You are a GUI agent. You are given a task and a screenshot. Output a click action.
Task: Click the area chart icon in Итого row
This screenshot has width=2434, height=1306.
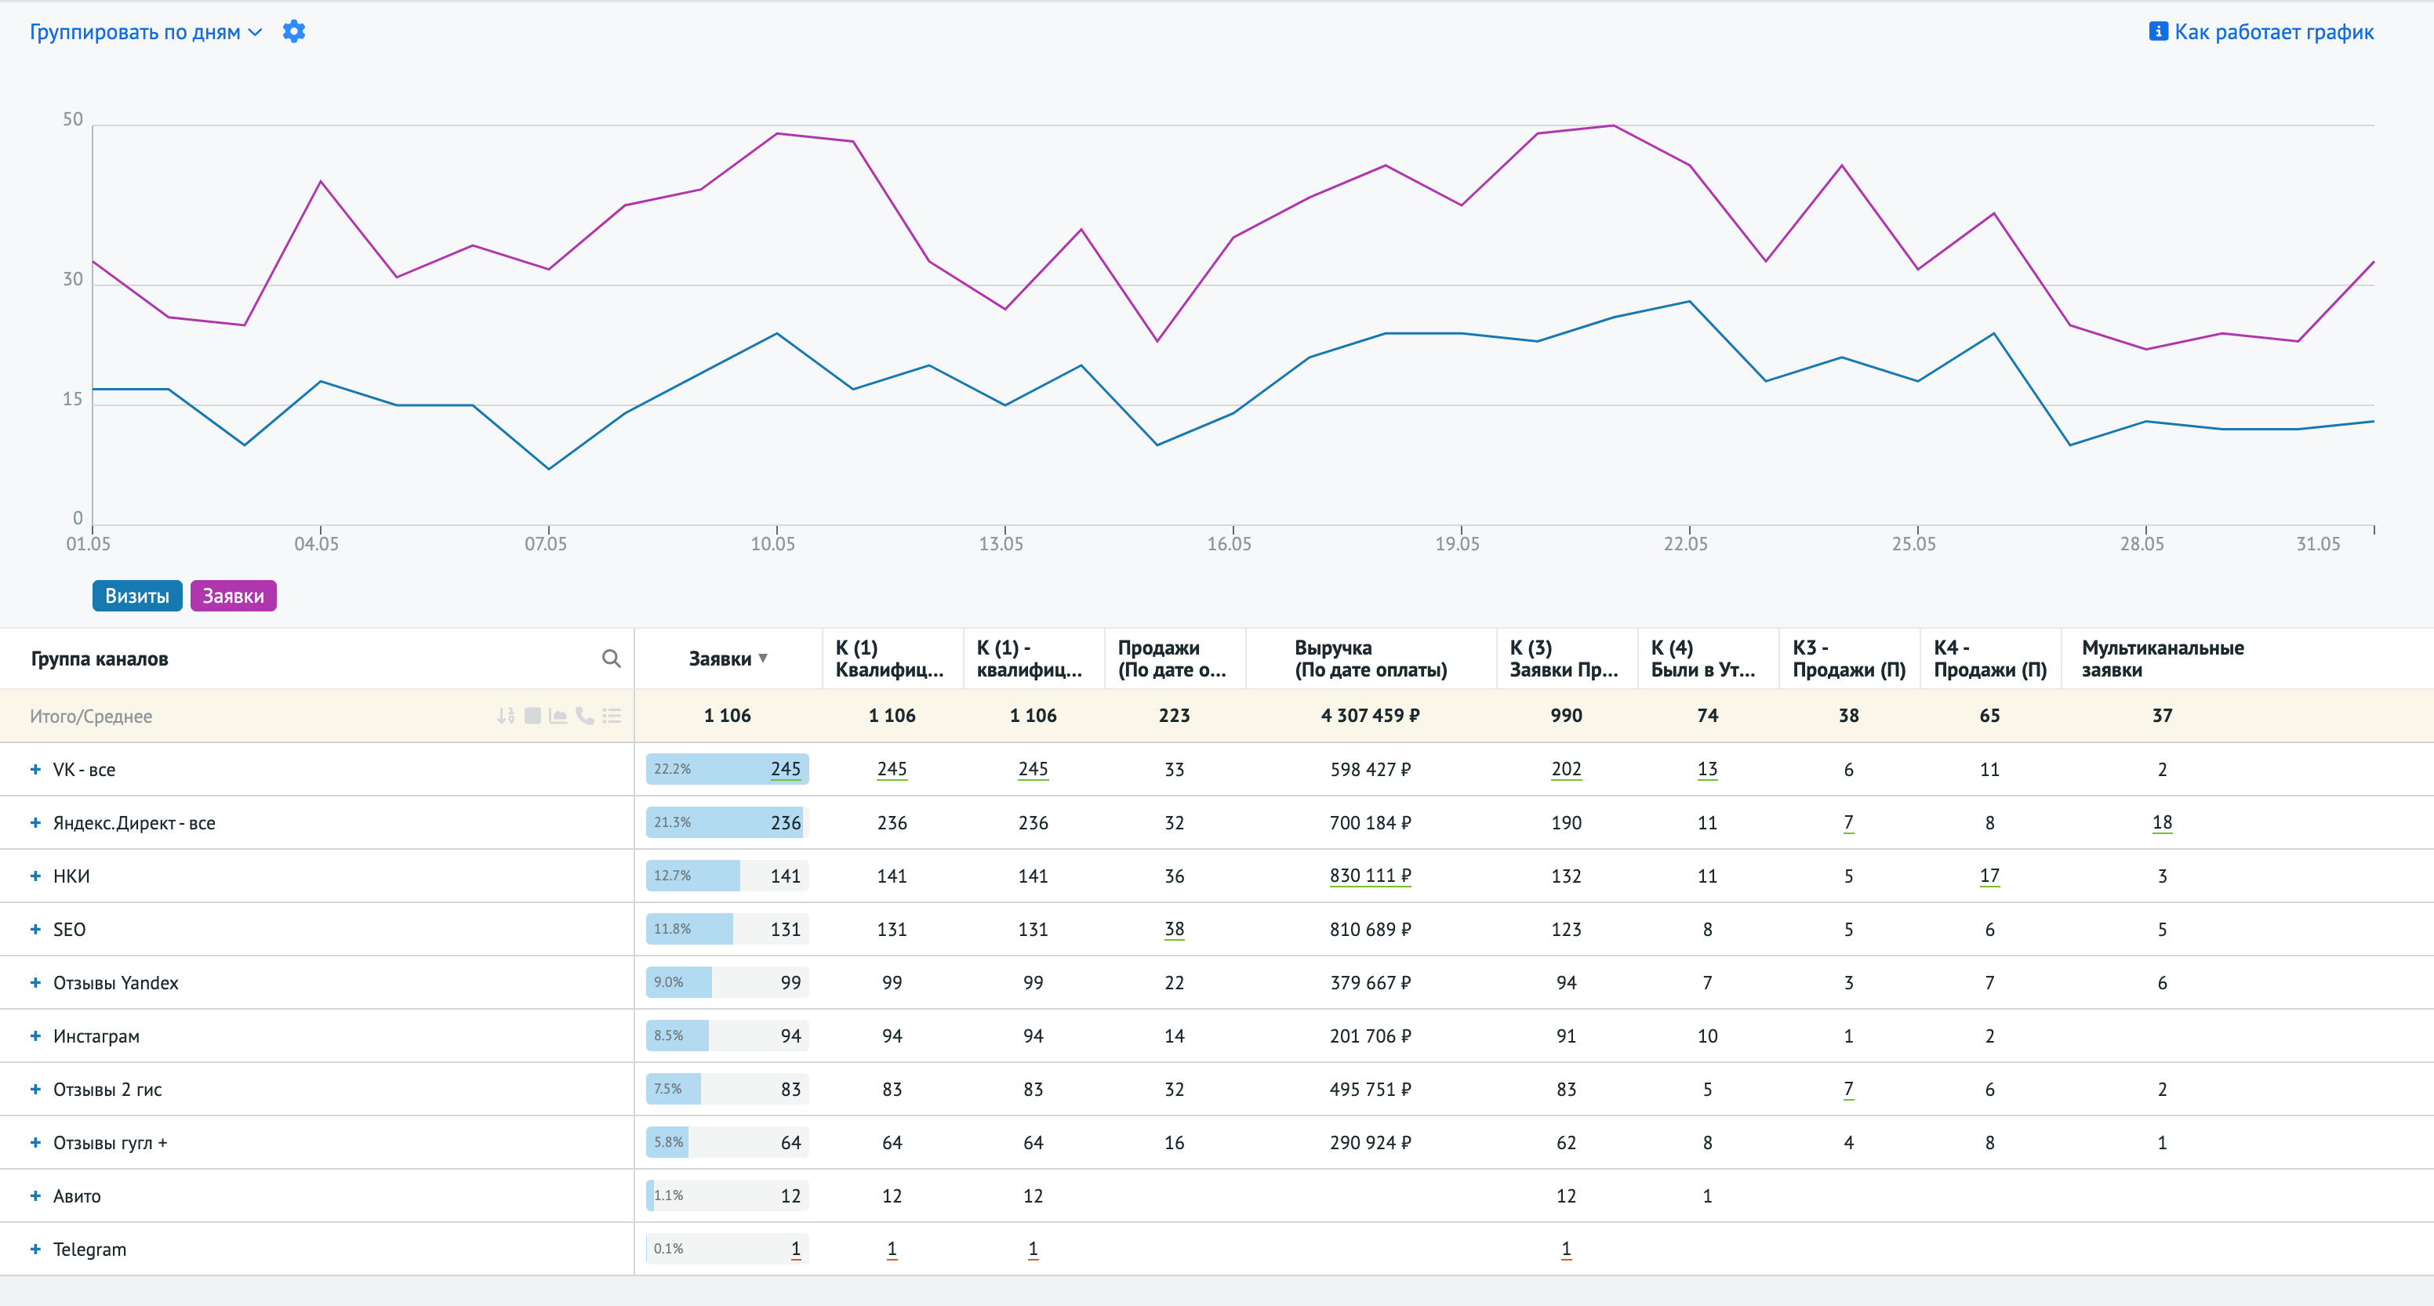tap(558, 716)
